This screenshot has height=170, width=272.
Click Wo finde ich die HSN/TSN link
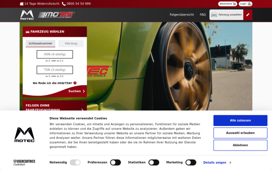[53, 83]
